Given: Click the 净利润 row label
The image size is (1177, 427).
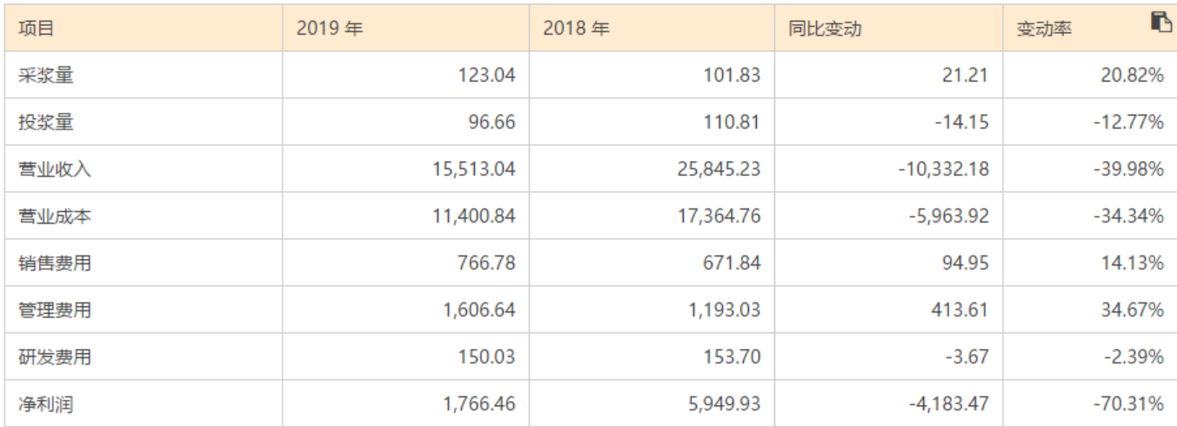Looking at the screenshot, I should click(x=46, y=404).
